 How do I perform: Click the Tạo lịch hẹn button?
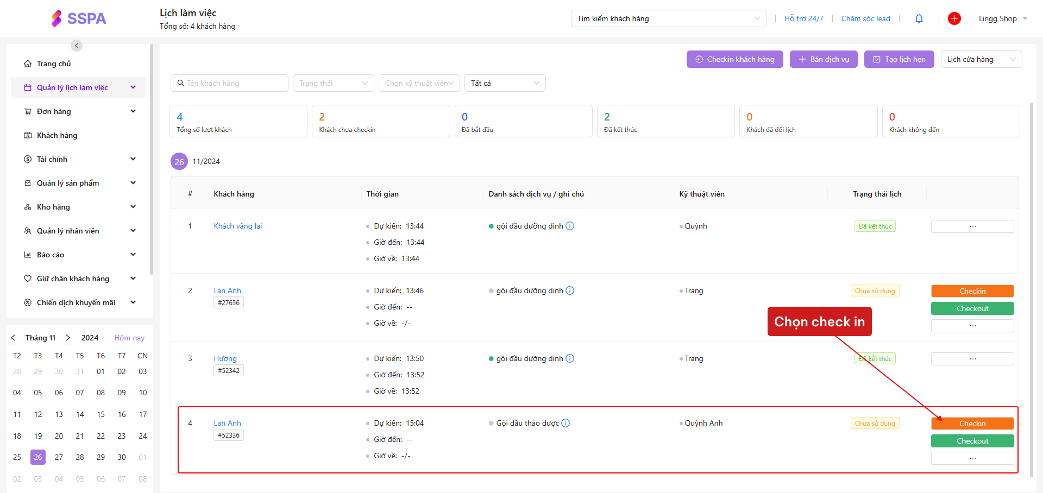click(x=899, y=60)
